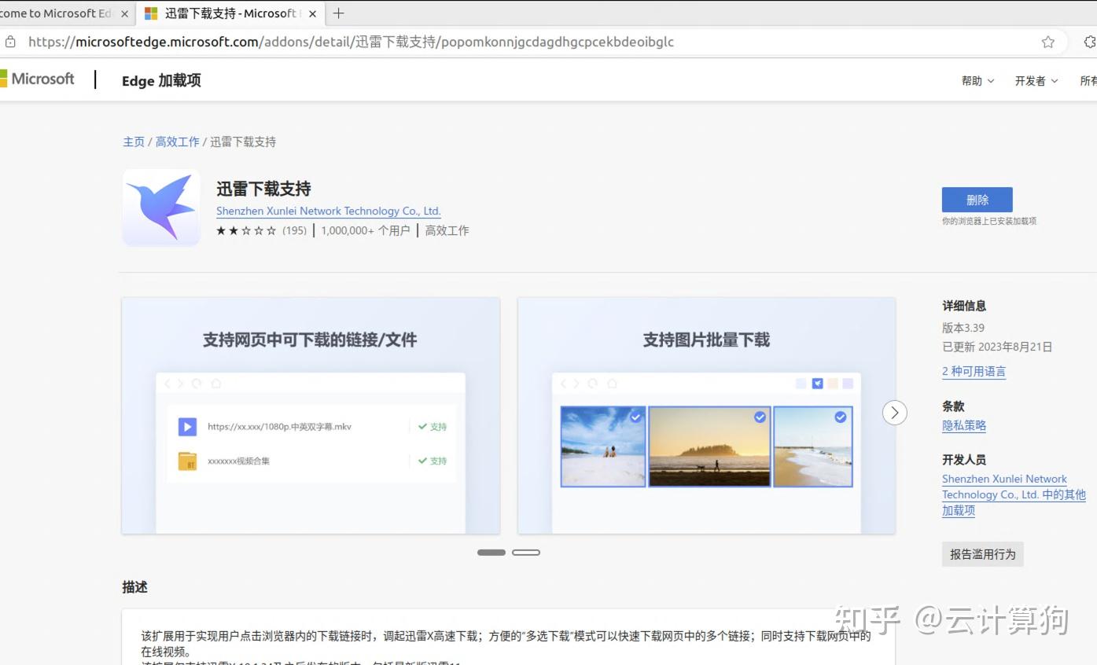Open Shenzhen Xunlei Network Technology publisher link
Viewport: 1097px width, 665px height.
[x=329, y=211]
